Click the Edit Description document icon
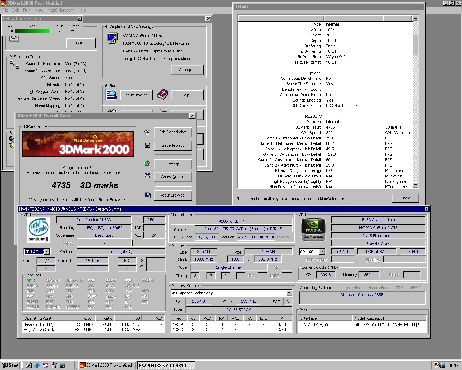 click(x=147, y=133)
